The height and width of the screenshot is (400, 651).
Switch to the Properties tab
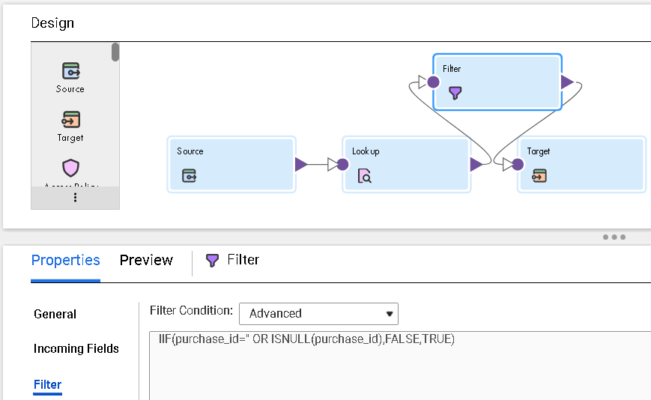66,260
